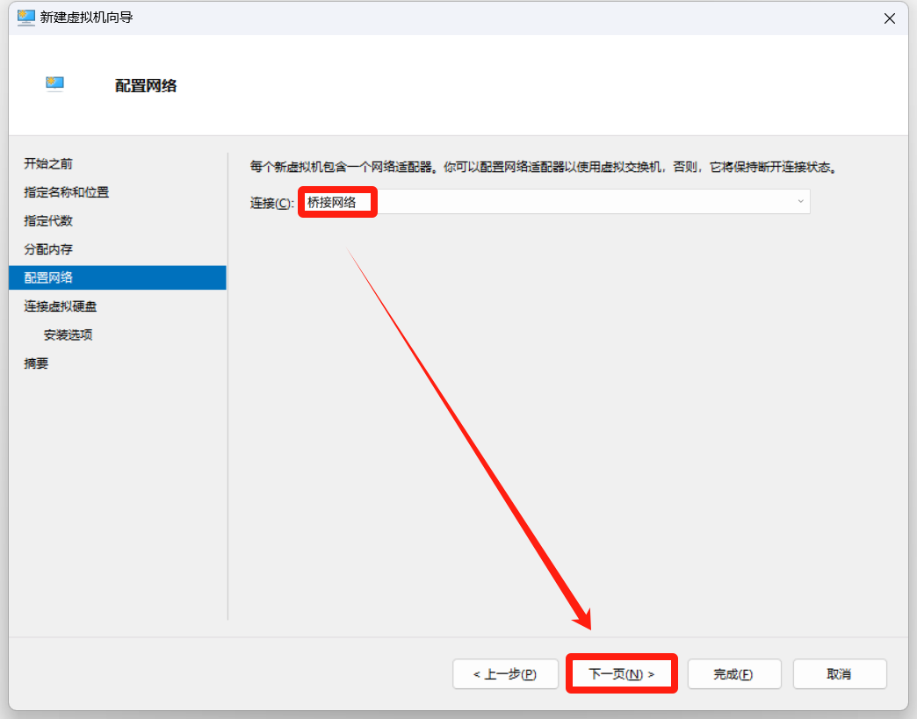Jump to the 分配内存 step
Image resolution: width=917 pixels, height=719 pixels.
pyautogui.click(x=48, y=249)
